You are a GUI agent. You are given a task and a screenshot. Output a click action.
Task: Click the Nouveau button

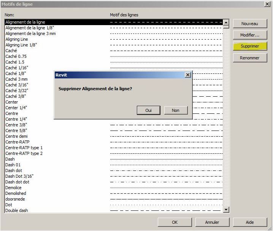(x=250, y=24)
